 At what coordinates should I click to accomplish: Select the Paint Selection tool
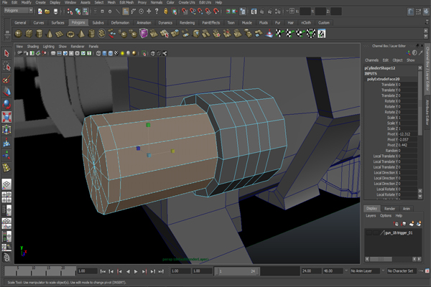6,80
